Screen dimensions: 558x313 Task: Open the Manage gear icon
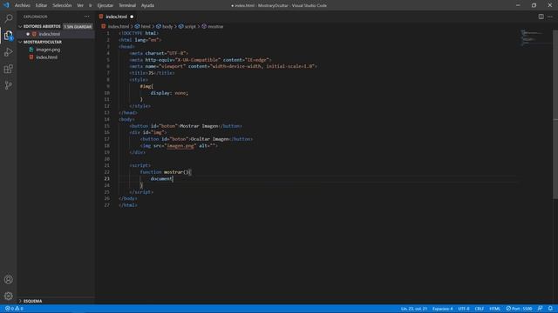click(x=8, y=296)
